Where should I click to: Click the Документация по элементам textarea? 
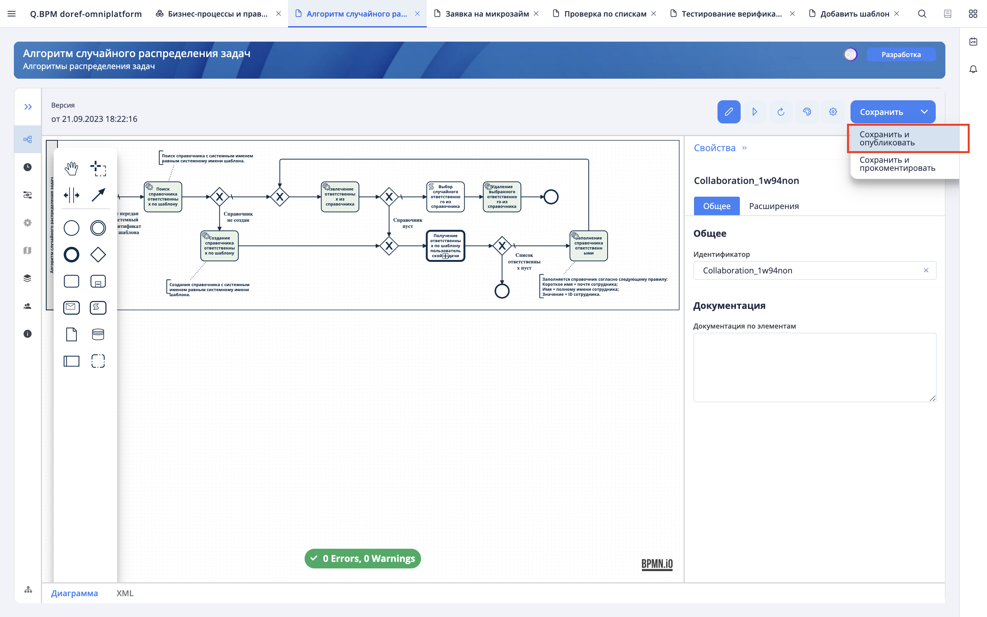(x=815, y=368)
